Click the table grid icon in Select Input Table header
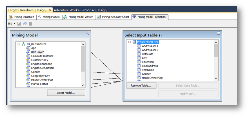Image resolution: width=249 pixels, height=117 pixels. pos(219,33)
